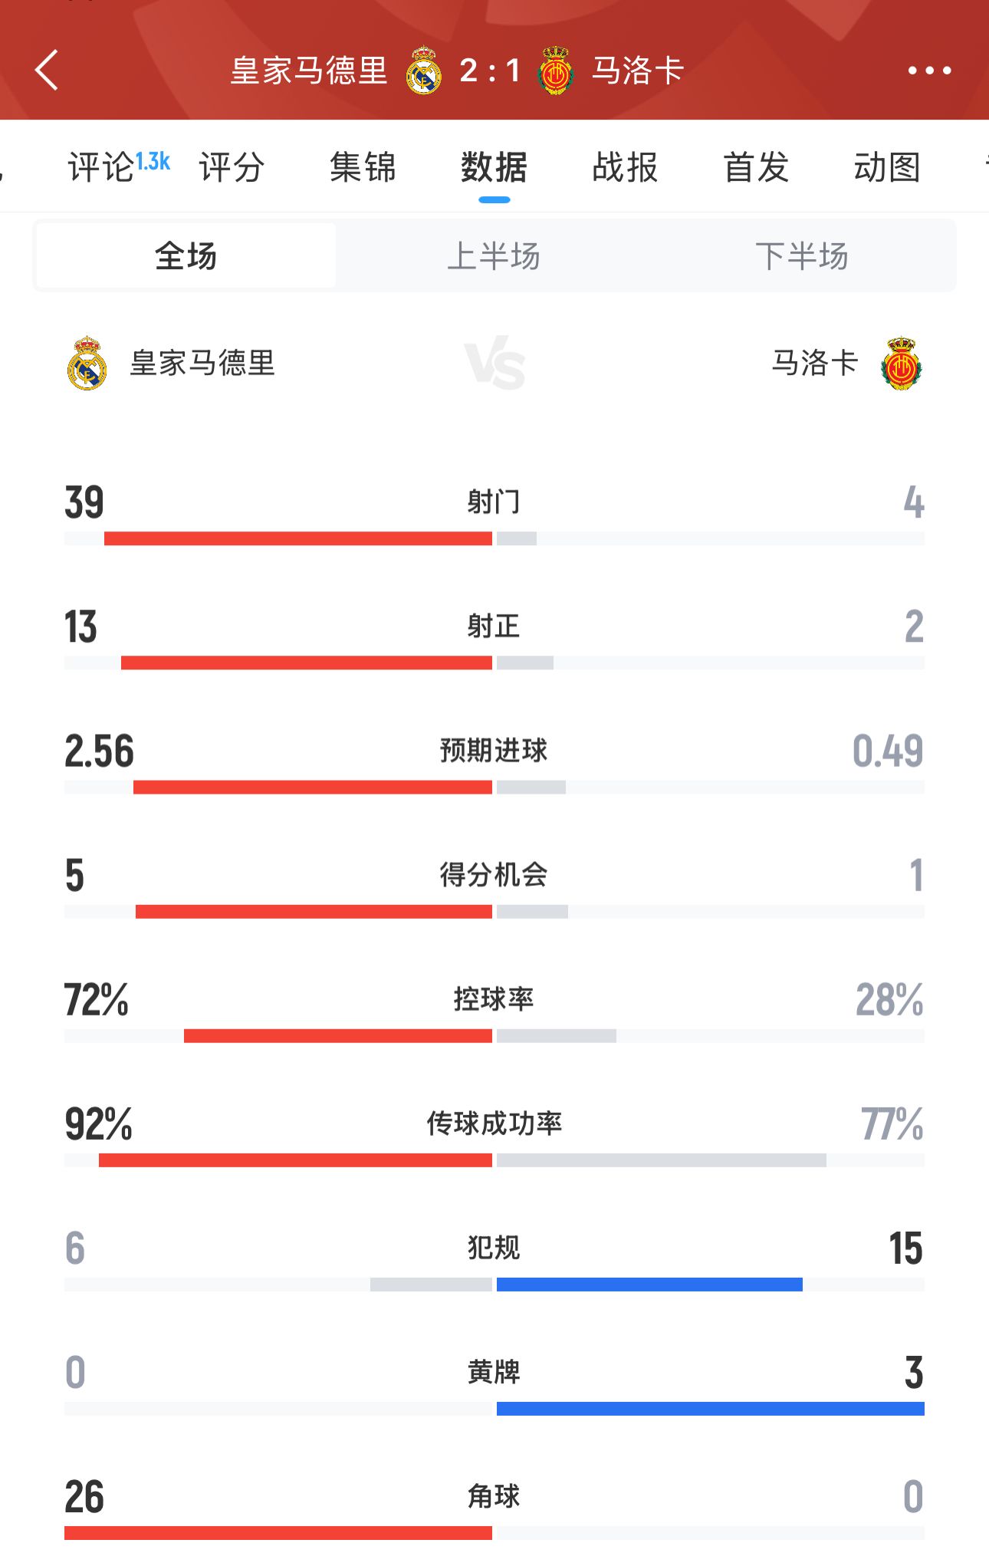The height and width of the screenshot is (1566, 989).
Task: Switch to 下半场 second half stats
Action: pyautogui.click(x=802, y=256)
